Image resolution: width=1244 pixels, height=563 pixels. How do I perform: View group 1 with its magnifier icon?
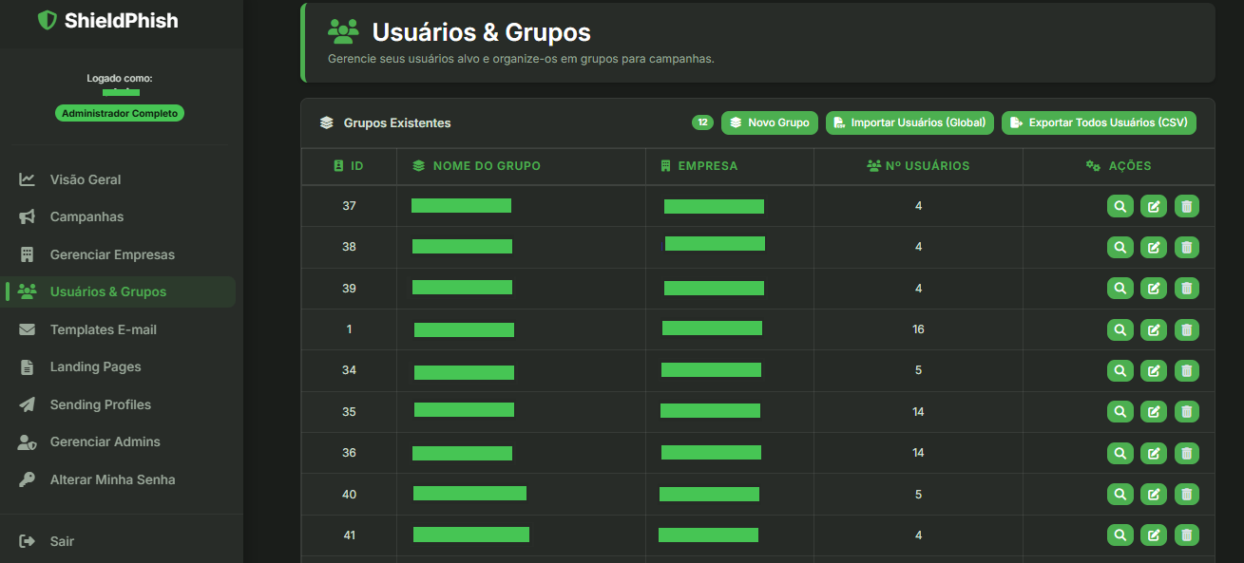pyautogui.click(x=1120, y=329)
